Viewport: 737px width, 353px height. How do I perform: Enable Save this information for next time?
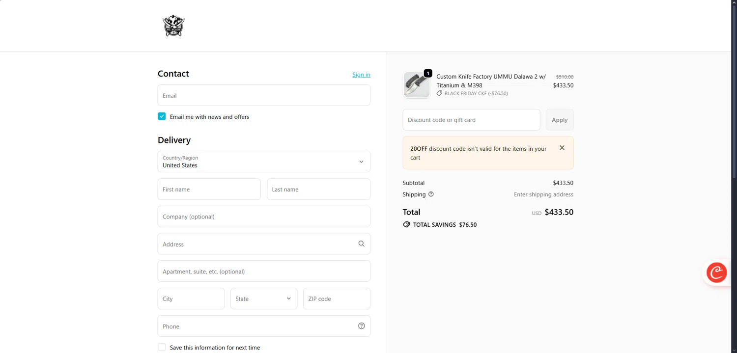[162, 347]
